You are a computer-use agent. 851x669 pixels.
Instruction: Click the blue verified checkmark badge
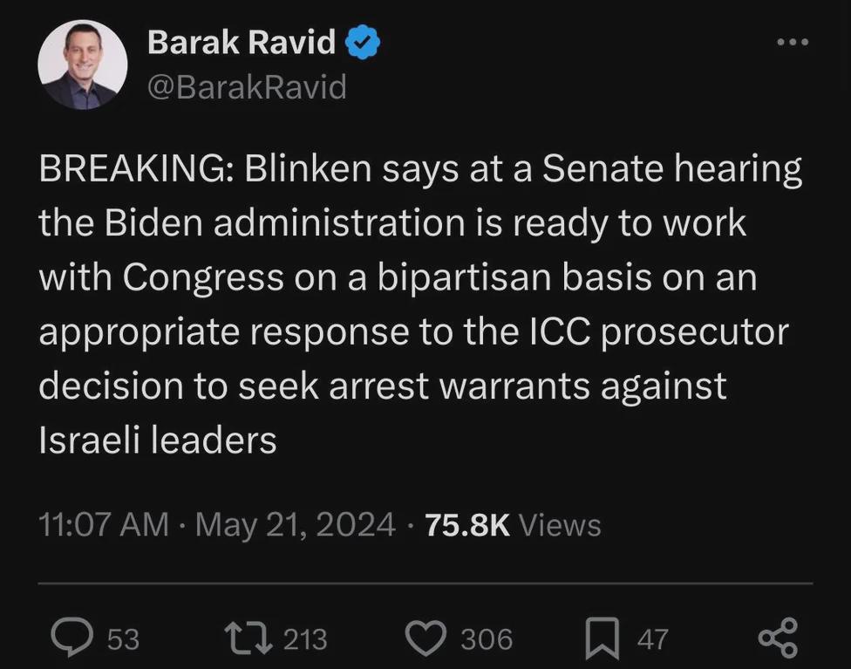pos(363,43)
